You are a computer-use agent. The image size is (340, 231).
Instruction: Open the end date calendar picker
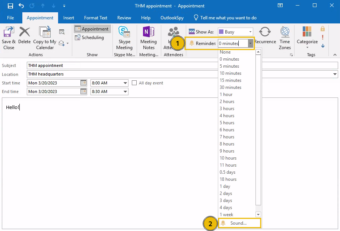[x=83, y=92]
